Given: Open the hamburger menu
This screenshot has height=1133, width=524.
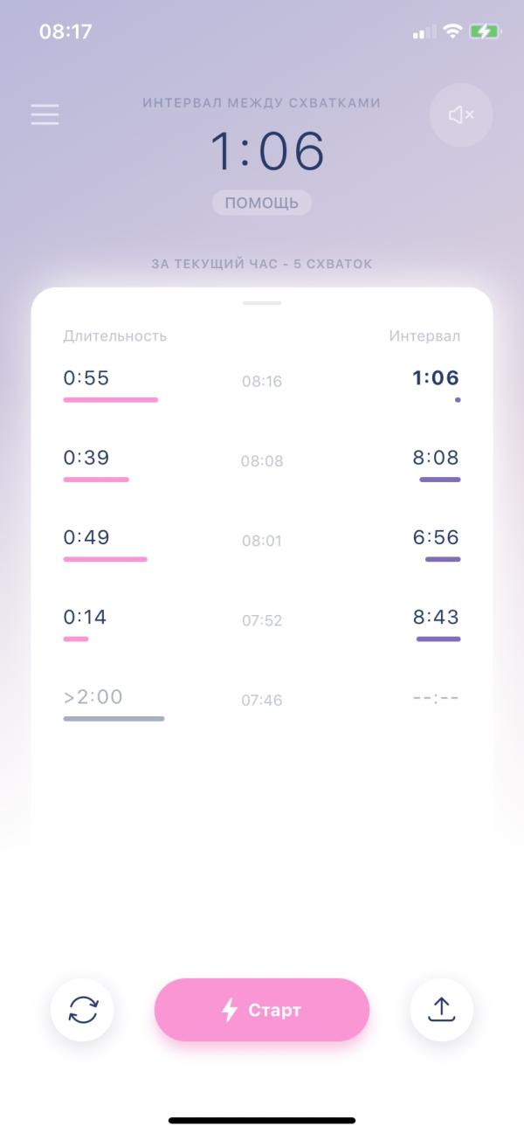Looking at the screenshot, I should 45,114.
